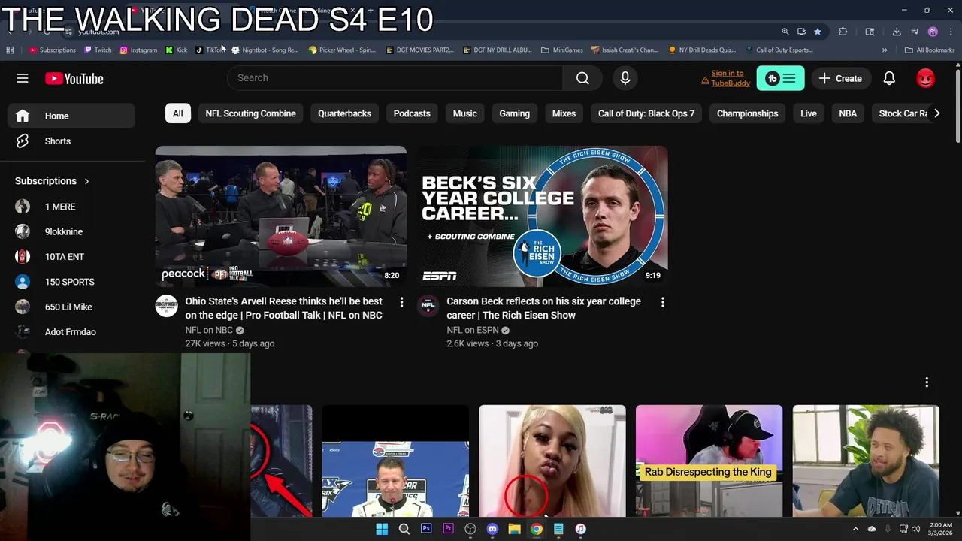The width and height of the screenshot is (962, 541).
Task: Open the Windows Start button
Action: click(x=382, y=529)
